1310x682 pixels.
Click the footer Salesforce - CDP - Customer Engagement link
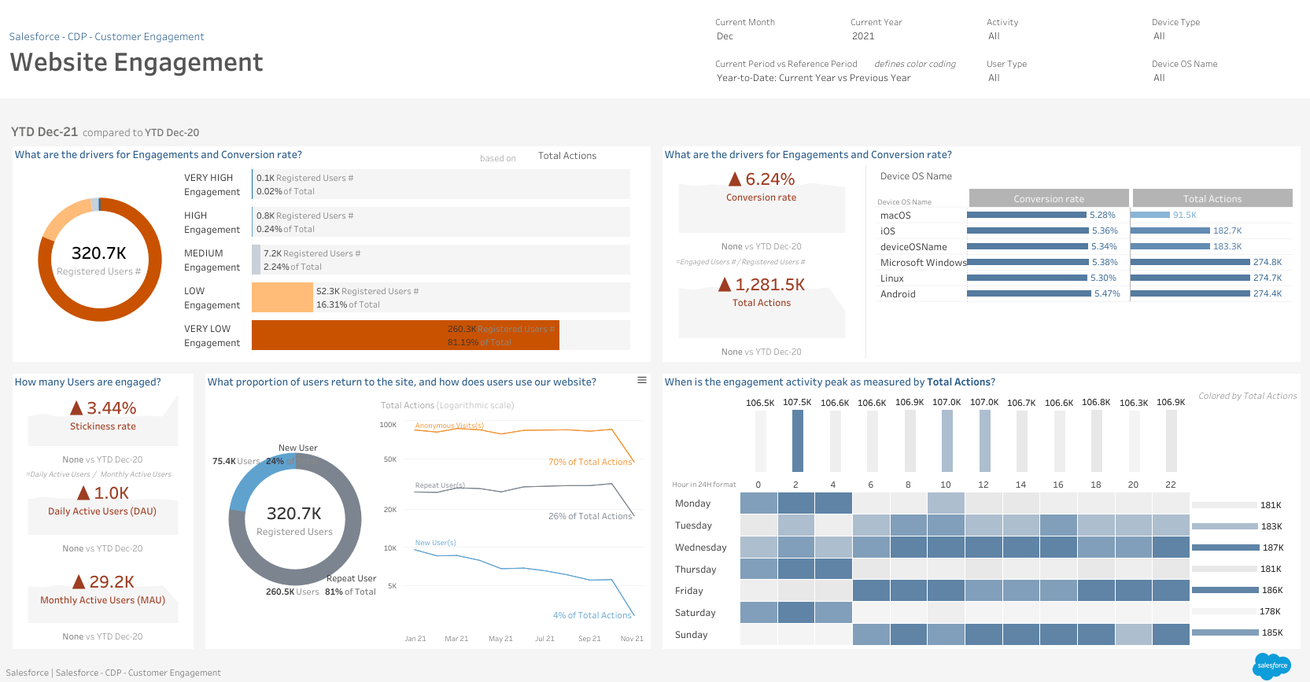[x=138, y=673]
